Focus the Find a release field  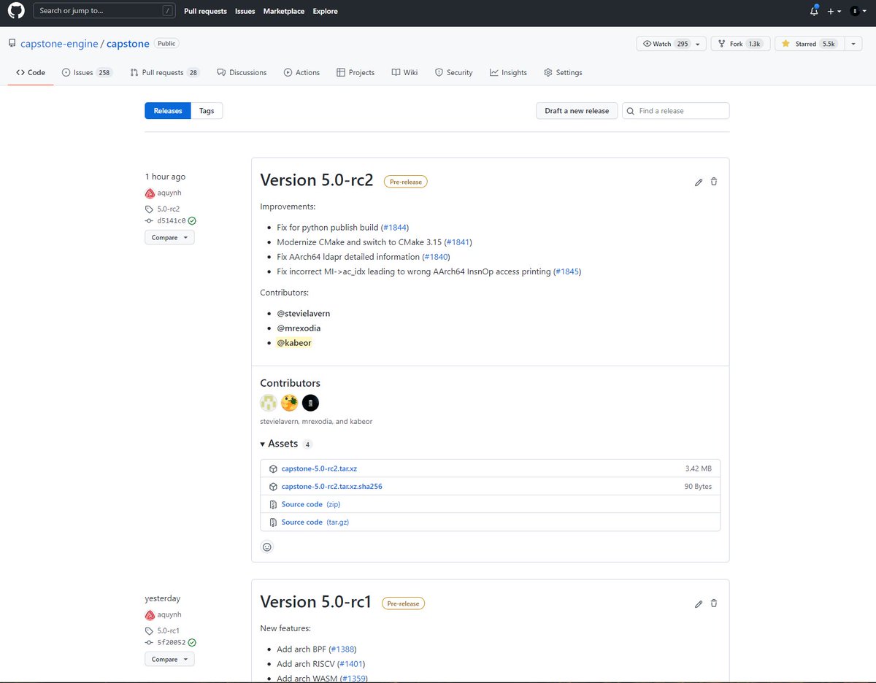coord(675,111)
